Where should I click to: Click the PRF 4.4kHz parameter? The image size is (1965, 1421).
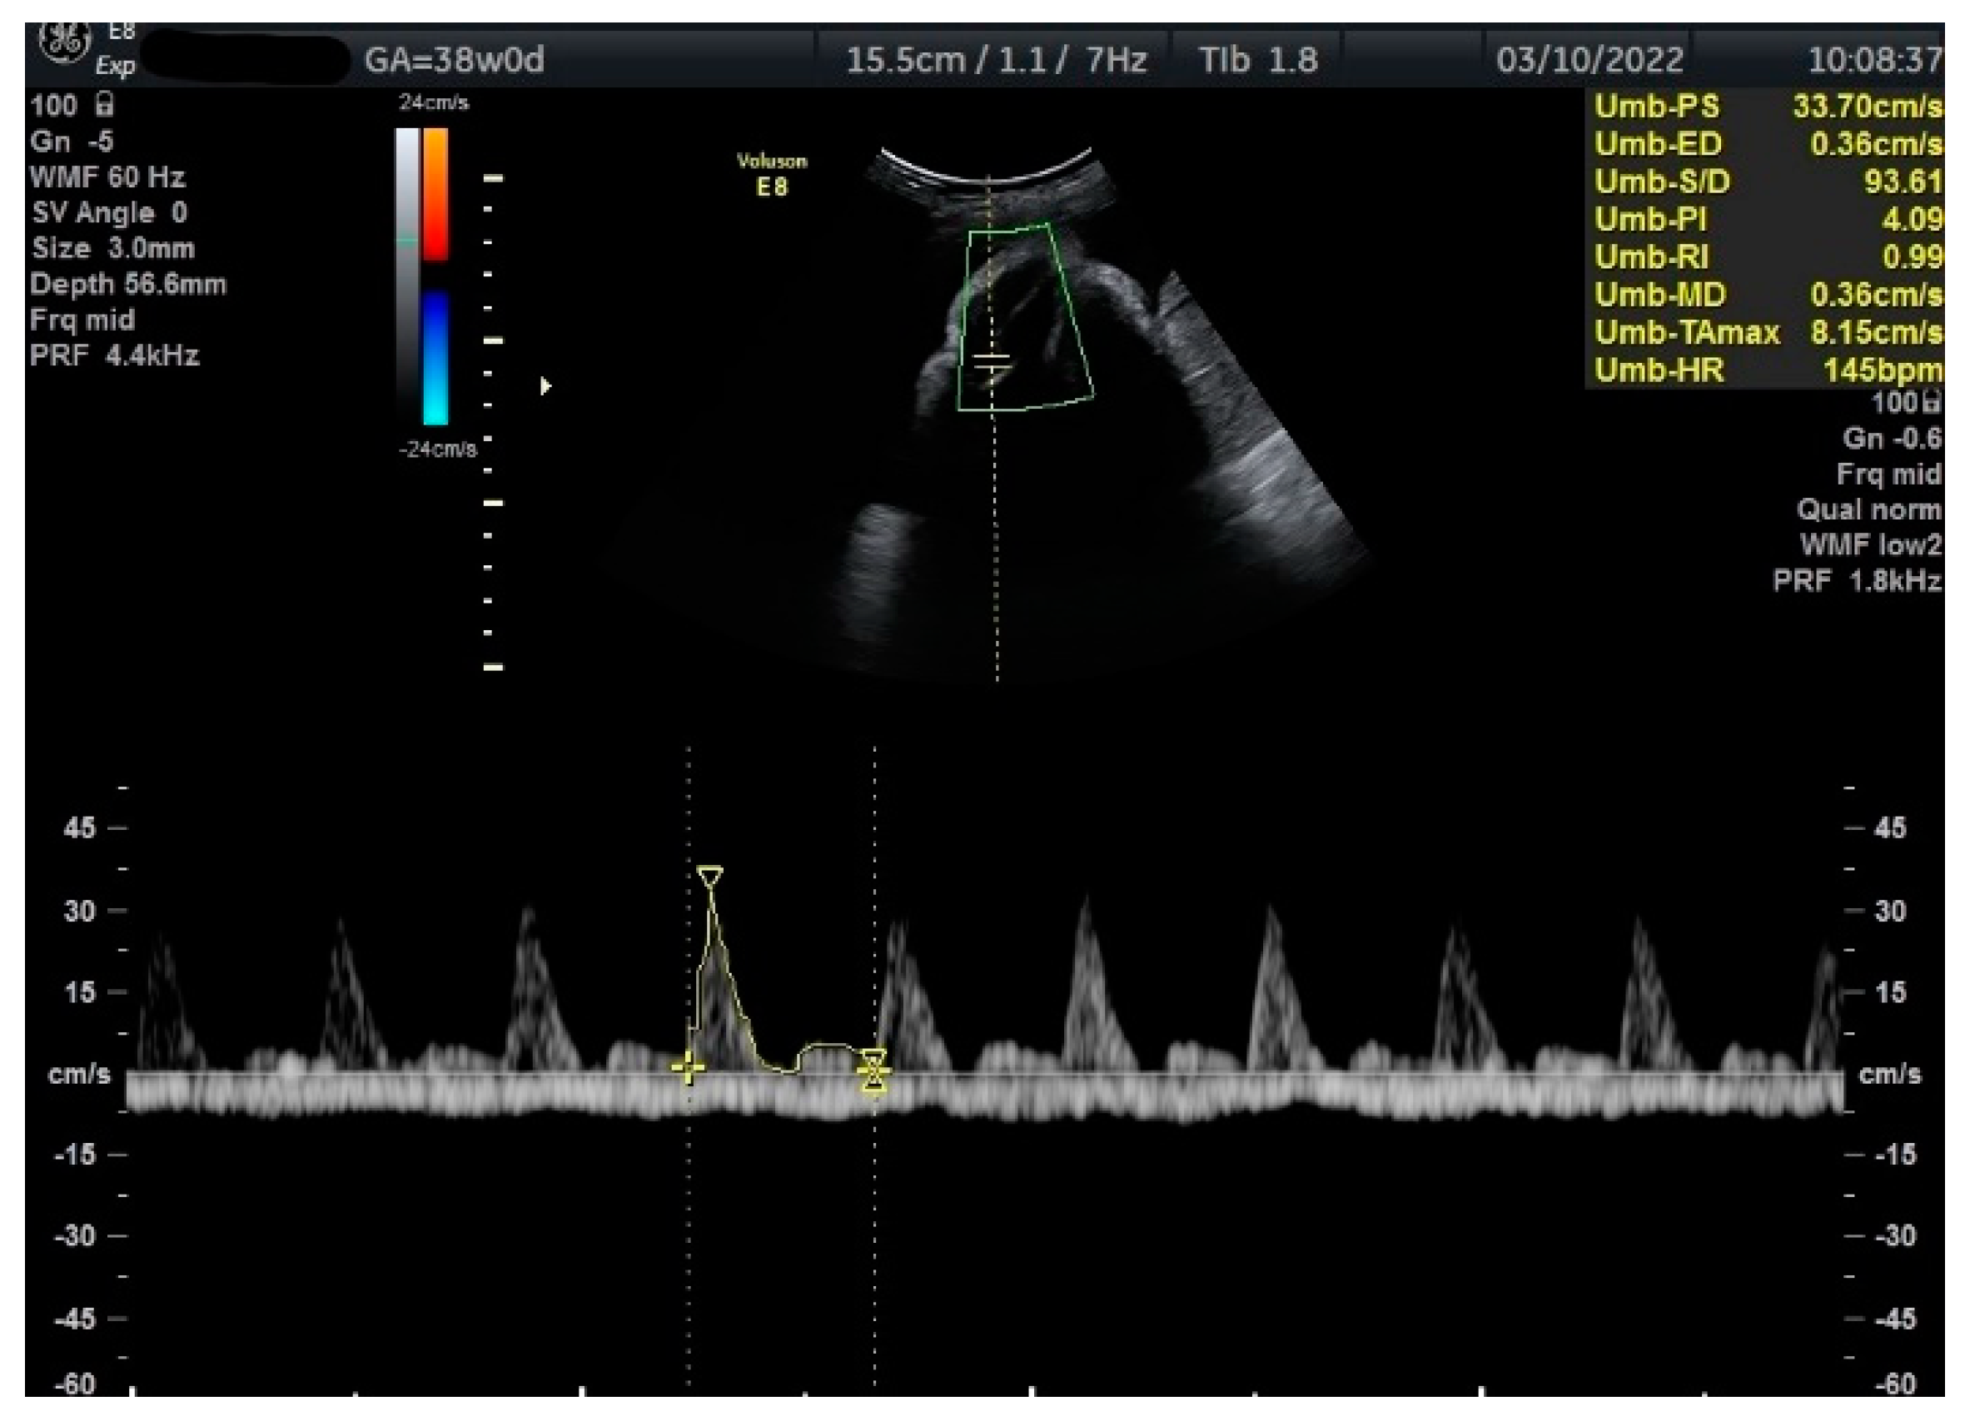[x=114, y=355]
